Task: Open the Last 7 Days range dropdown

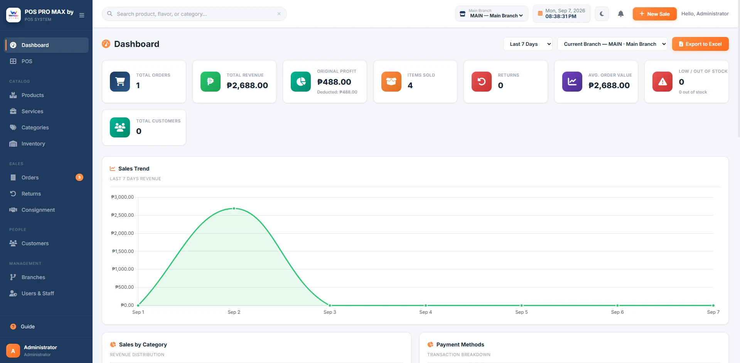Action: tap(528, 44)
